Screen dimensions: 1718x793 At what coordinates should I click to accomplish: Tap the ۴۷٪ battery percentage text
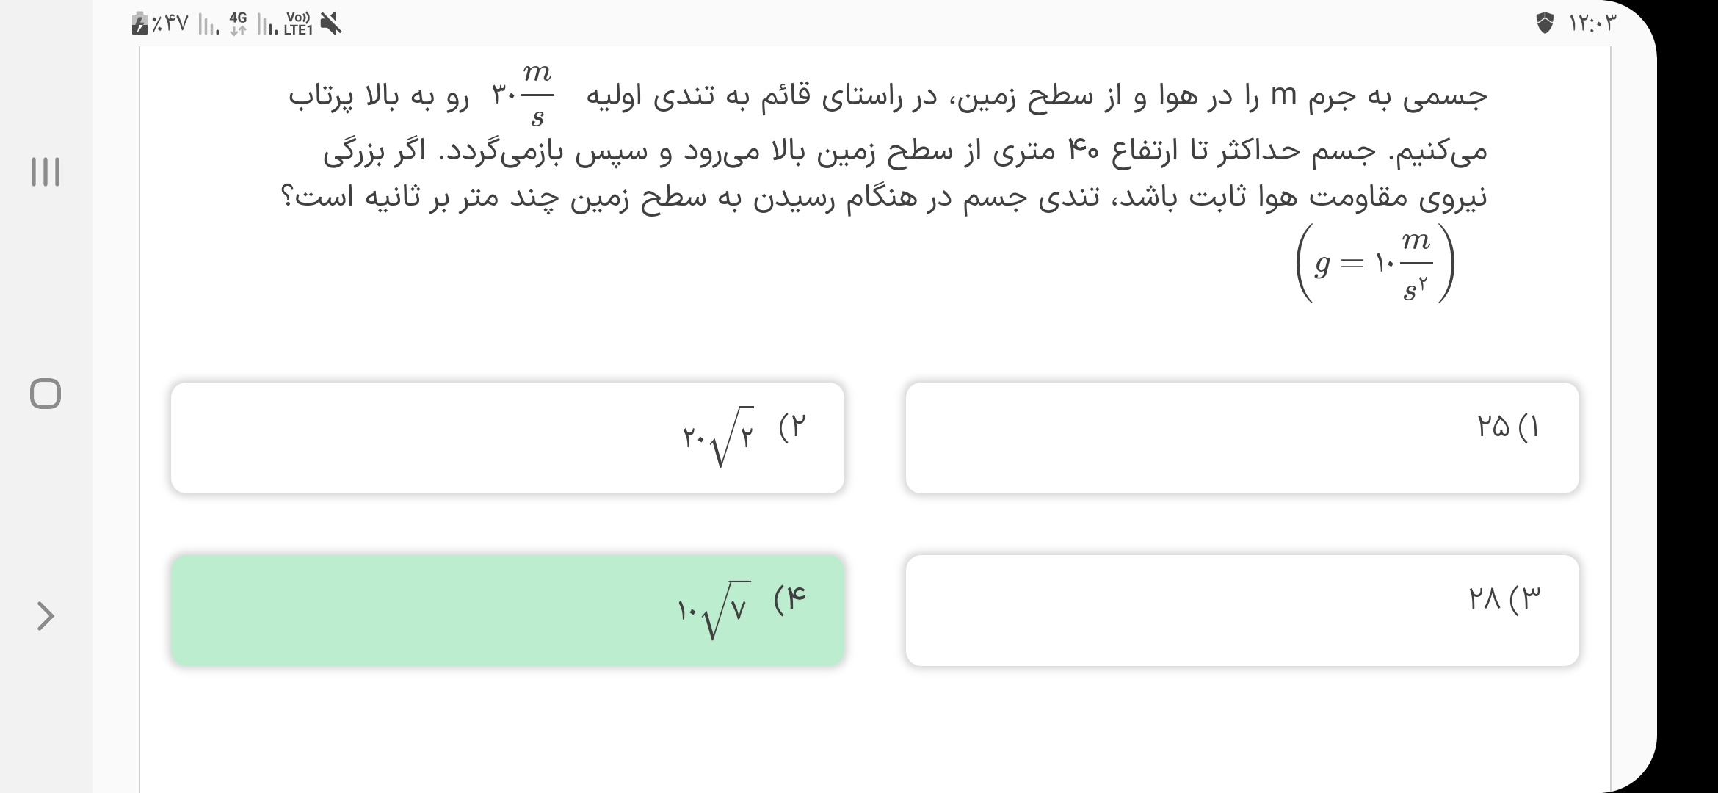click(170, 25)
